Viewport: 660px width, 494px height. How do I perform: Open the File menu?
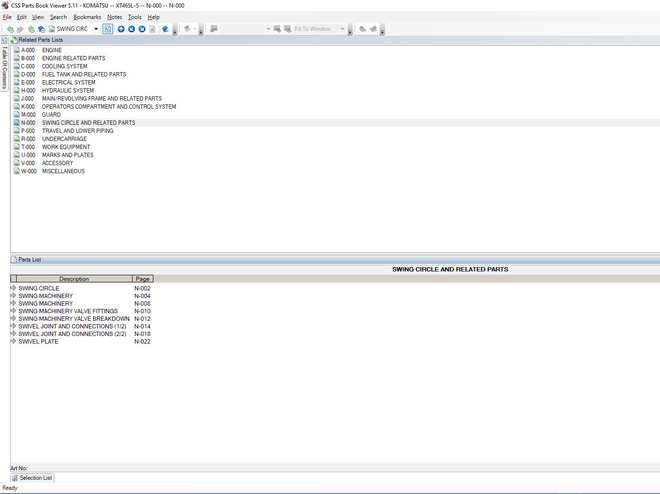pyautogui.click(x=7, y=17)
